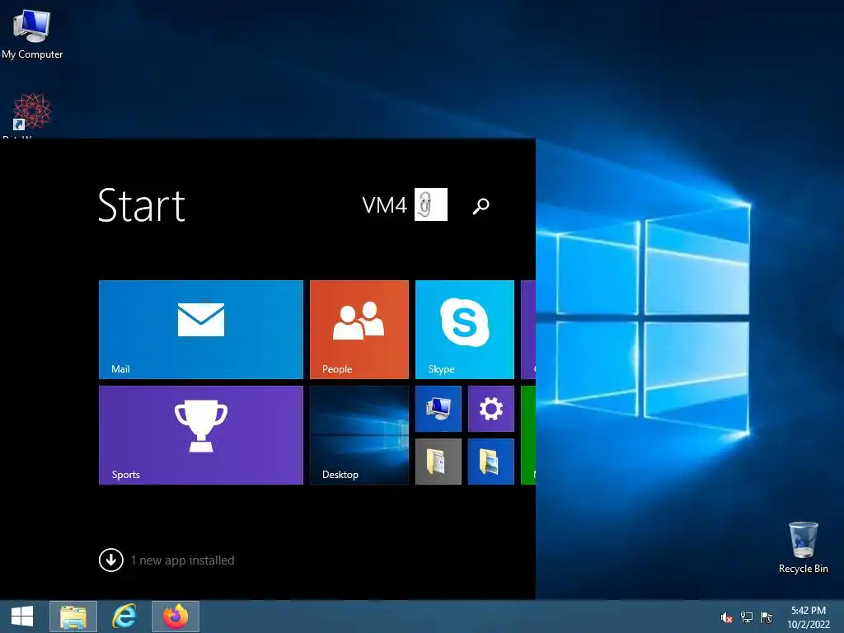
Task: Select the My Computer desktop icon
Action: (x=32, y=33)
